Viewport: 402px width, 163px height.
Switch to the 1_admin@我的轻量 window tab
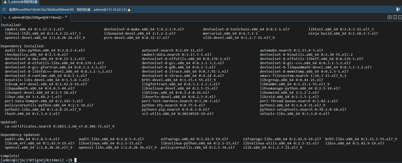click(20, 2)
